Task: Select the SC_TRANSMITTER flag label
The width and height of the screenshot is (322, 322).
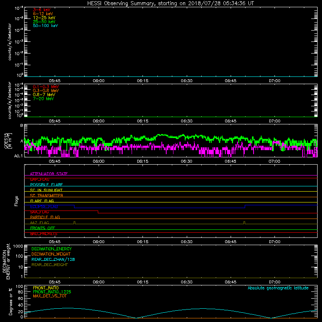Action: pos(47,196)
